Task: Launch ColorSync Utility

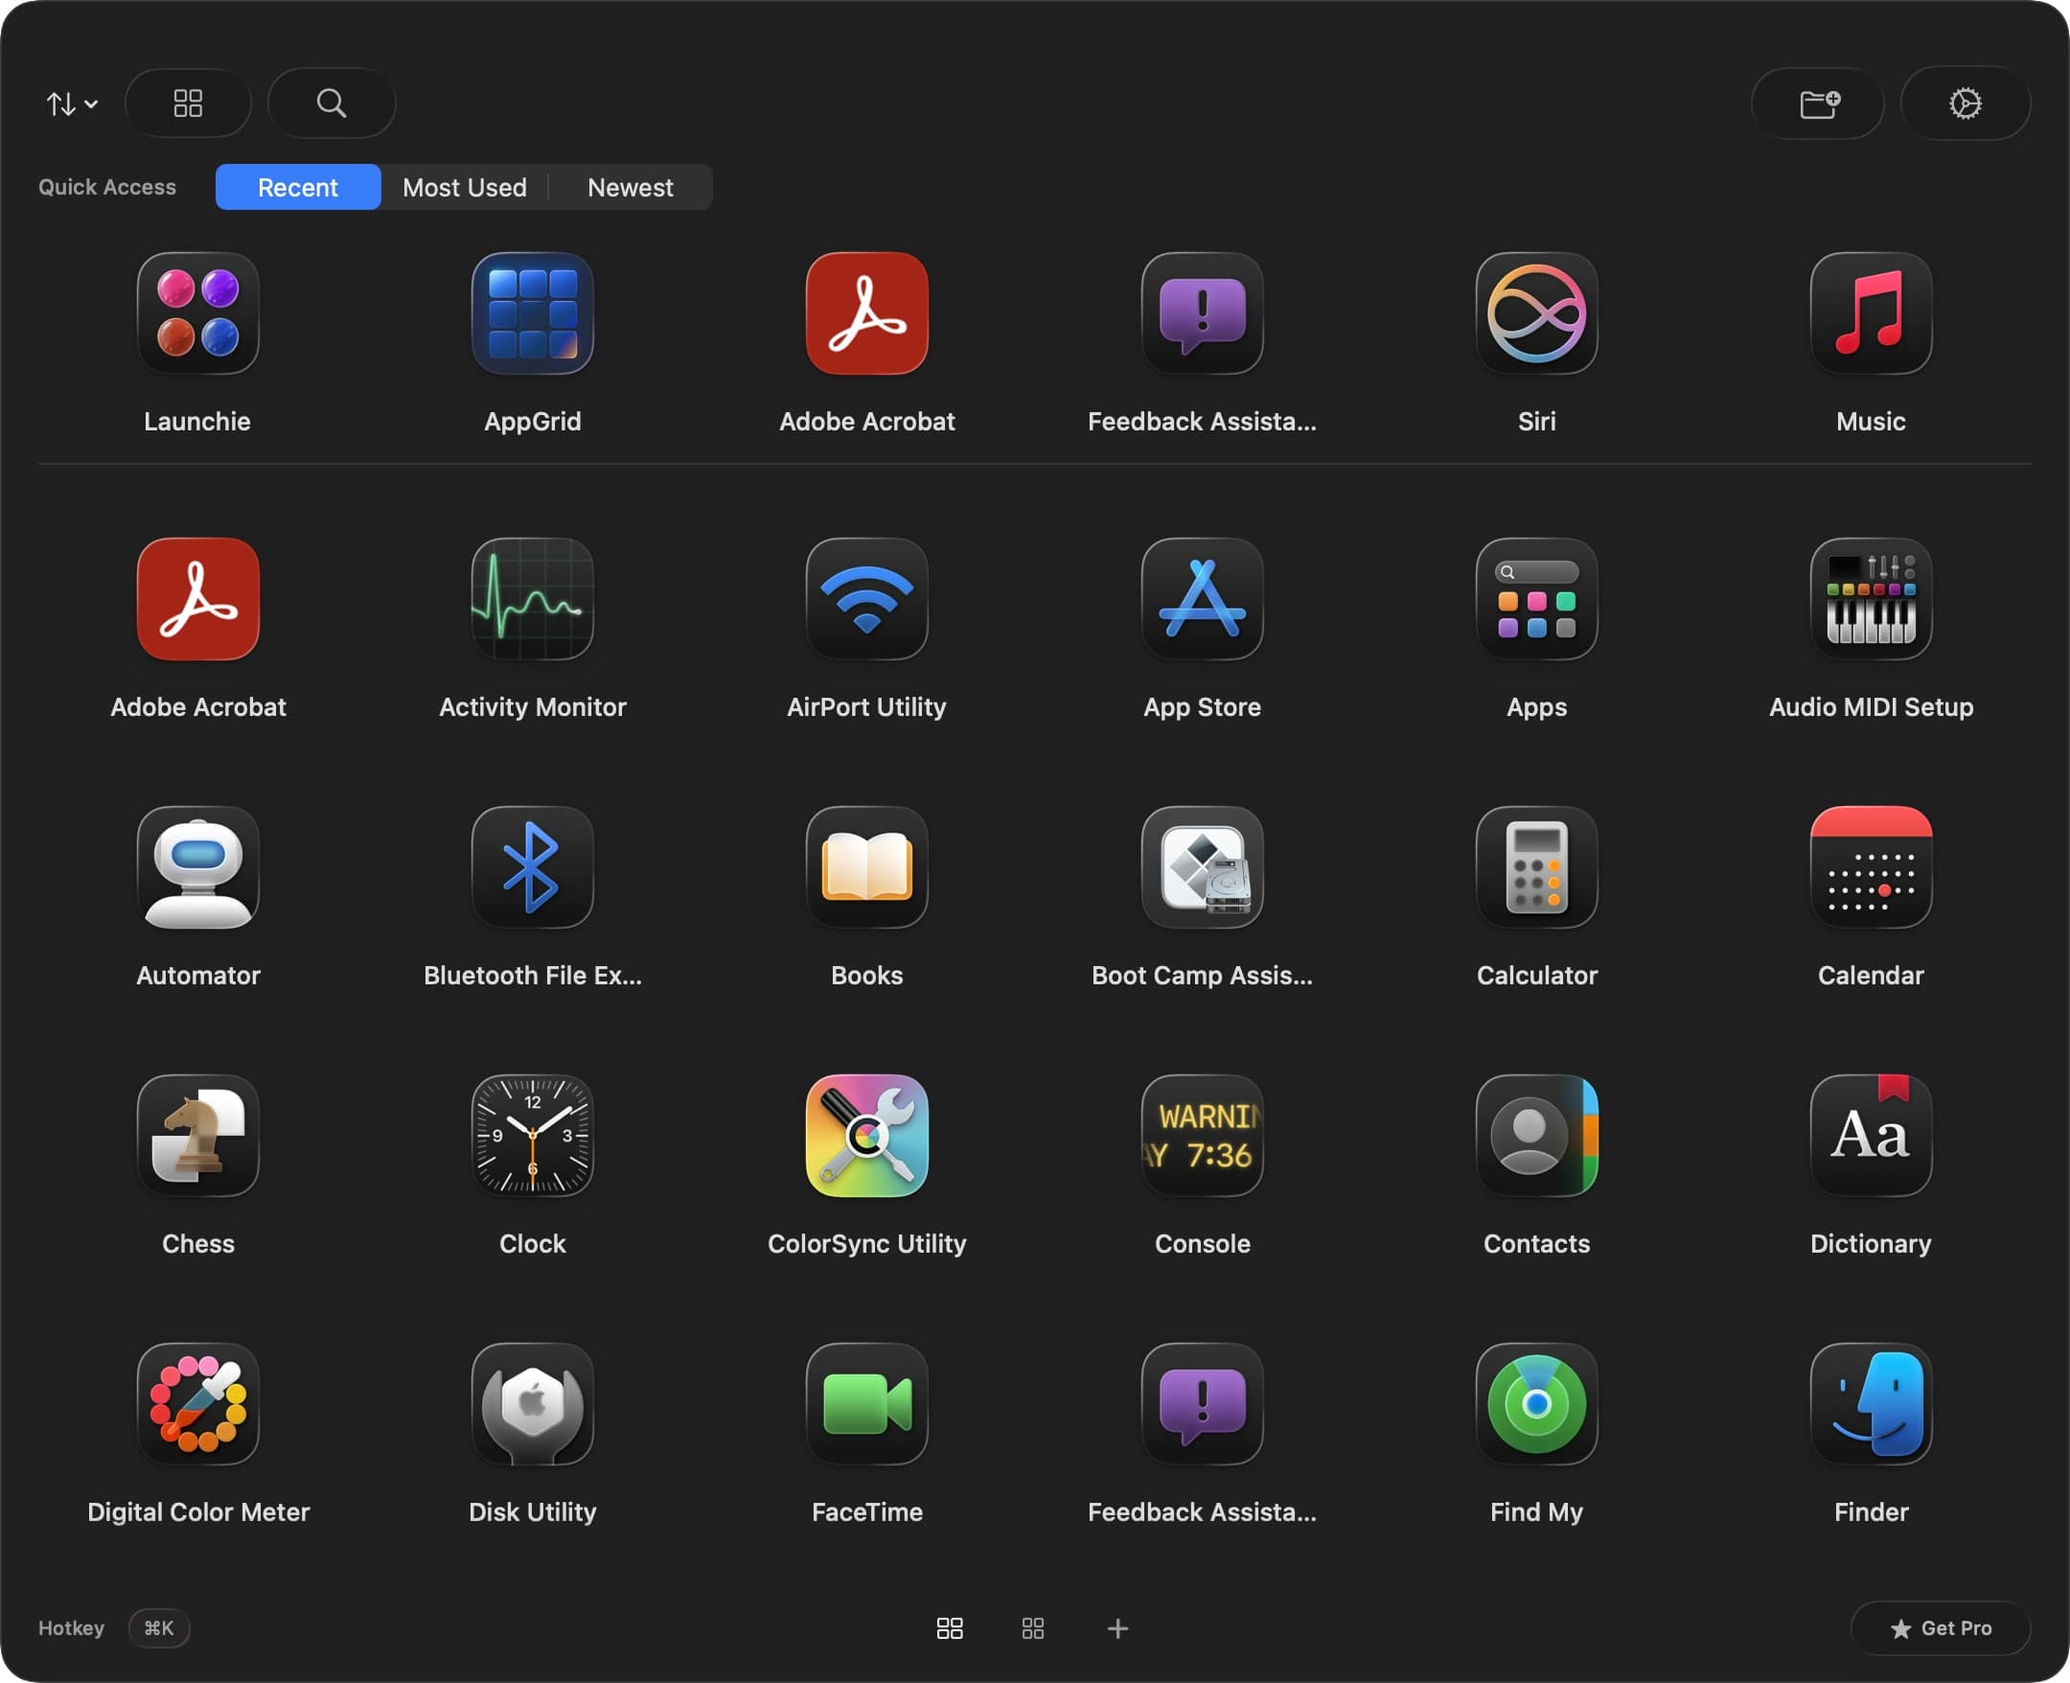Action: coord(866,1137)
